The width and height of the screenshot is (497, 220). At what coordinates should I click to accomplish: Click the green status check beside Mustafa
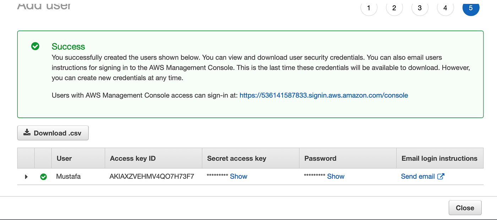43,176
